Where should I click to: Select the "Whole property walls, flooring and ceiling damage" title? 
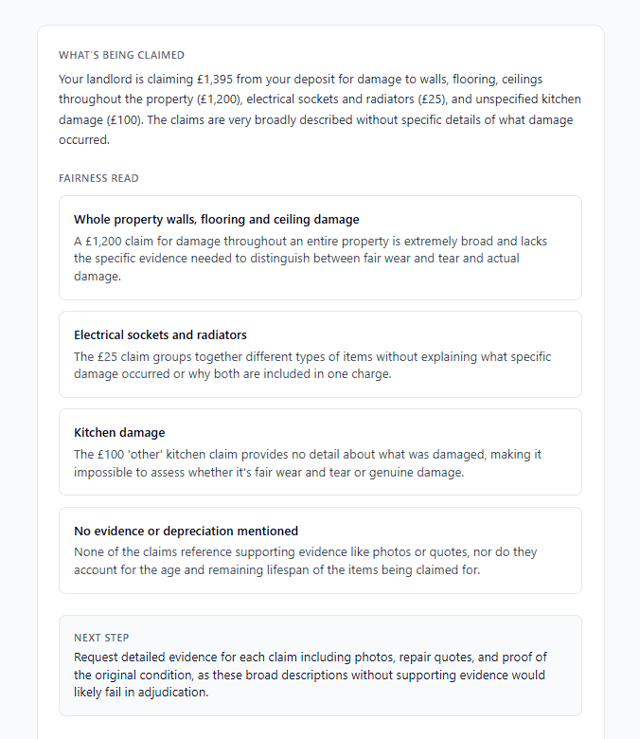click(216, 220)
